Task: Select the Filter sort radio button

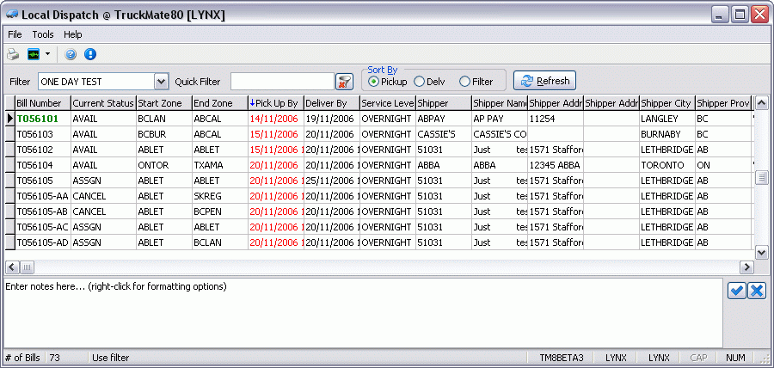Action: (465, 82)
